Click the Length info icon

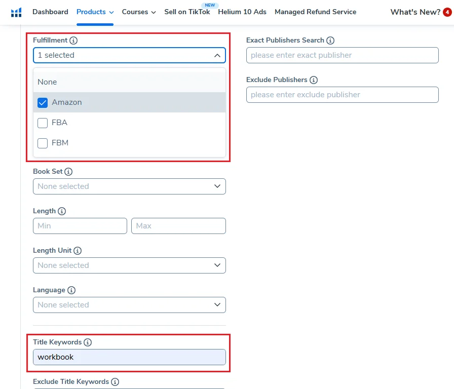(63, 211)
